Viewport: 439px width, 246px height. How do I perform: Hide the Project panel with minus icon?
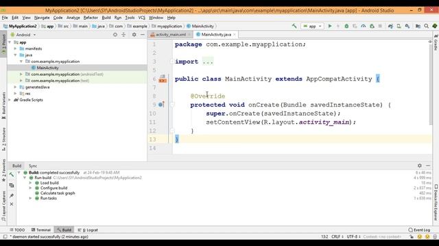pyautogui.click(x=142, y=35)
